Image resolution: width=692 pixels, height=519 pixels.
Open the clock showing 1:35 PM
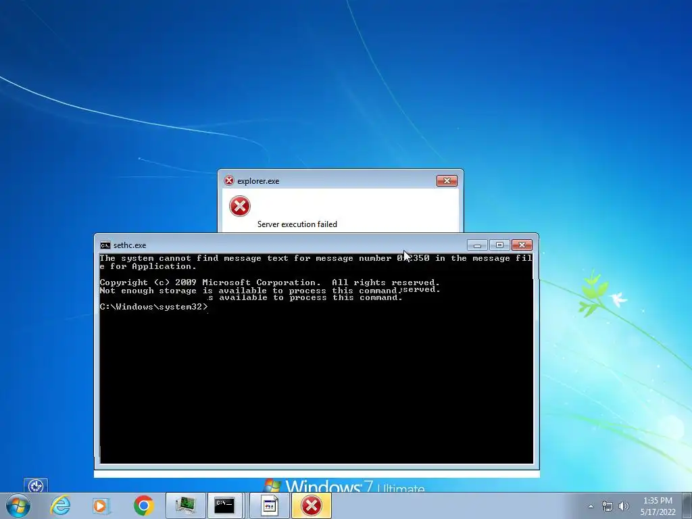tap(658, 506)
